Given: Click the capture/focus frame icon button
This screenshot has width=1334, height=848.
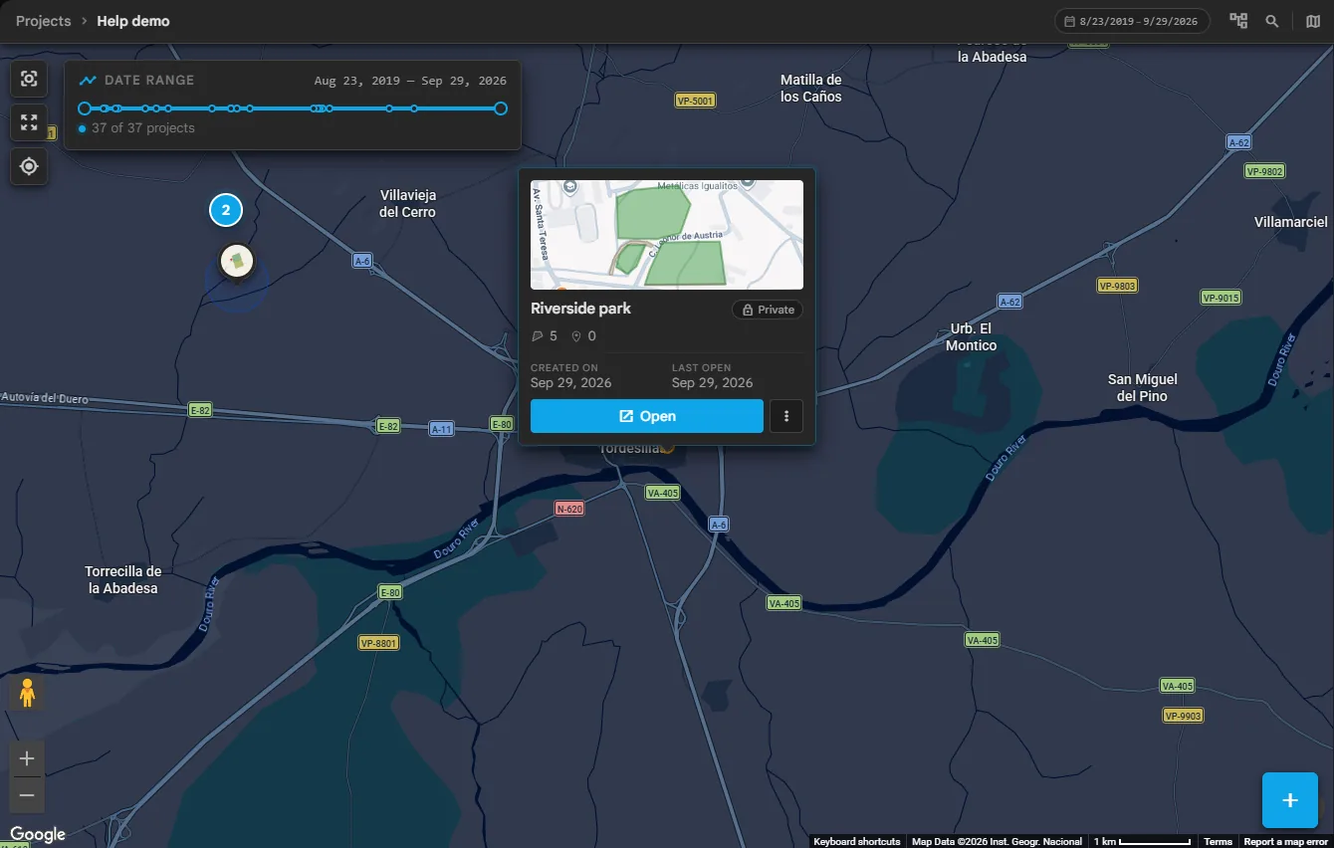Looking at the screenshot, I should click(x=29, y=79).
